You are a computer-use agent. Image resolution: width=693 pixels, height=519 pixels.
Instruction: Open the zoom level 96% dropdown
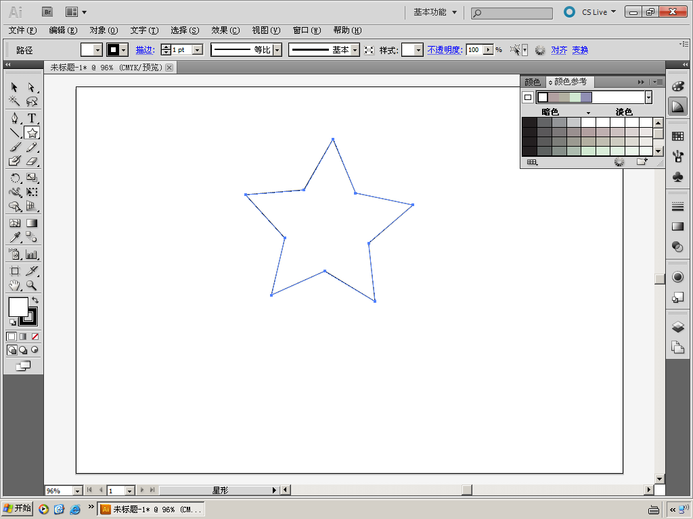(x=76, y=491)
